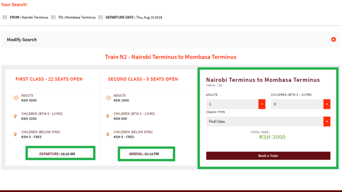The height and width of the screenshot is (192, 342).
Task: Click First Class adults KSH 3000 fare
Action: pyautogui.click(x=29, y=100)
